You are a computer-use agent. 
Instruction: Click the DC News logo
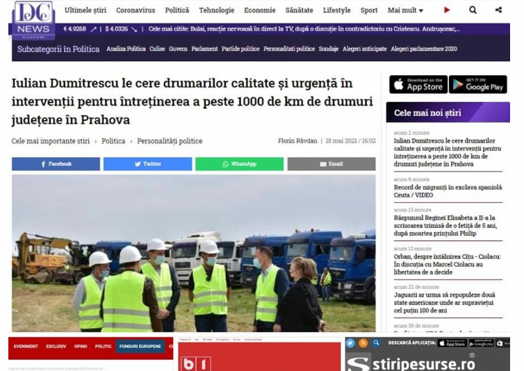(33, 19)
